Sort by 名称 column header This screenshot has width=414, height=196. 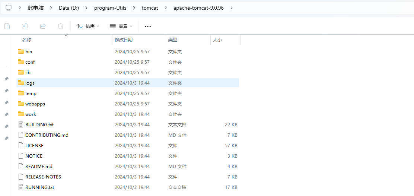(27, 39)
